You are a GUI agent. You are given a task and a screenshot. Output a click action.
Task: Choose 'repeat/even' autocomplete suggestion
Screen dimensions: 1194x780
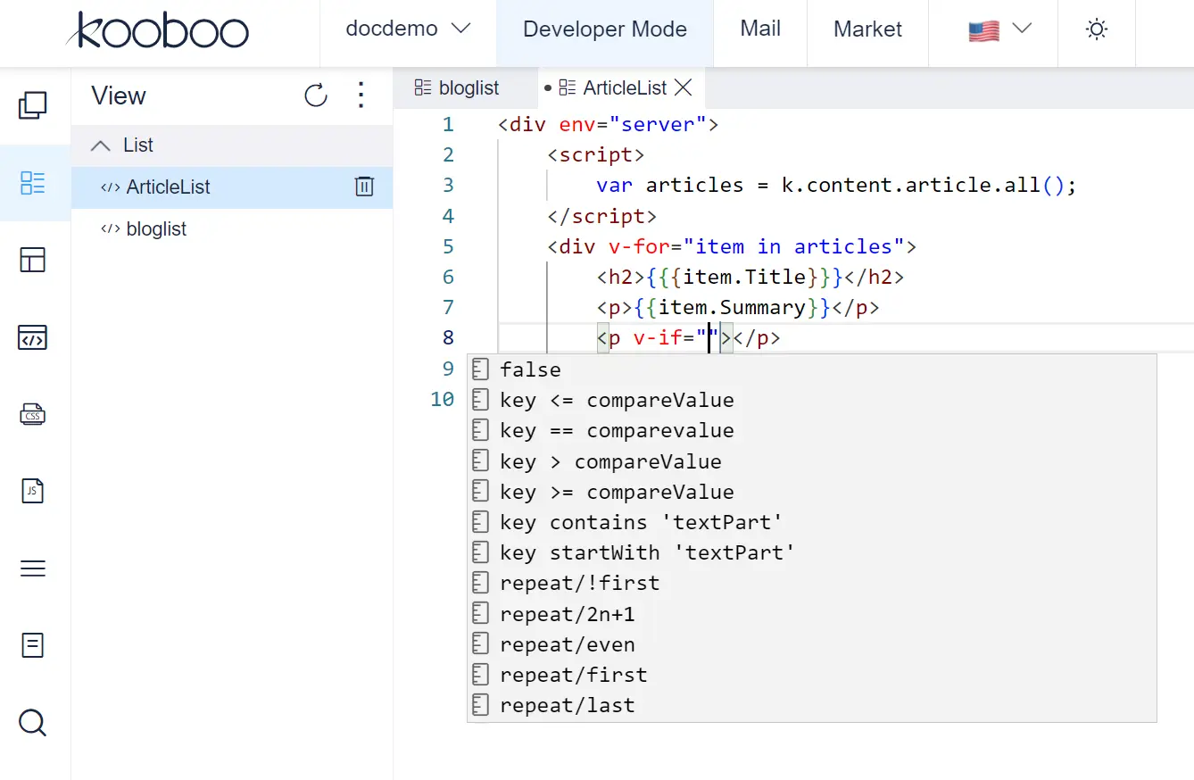(x=568, y=644)
